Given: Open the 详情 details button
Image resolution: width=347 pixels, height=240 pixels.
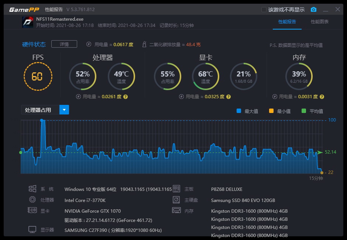Looking at the screenshot, I should coord(64,44).
